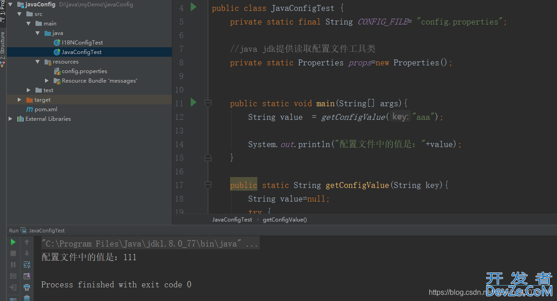Collapse the main method fold marker
Image resolution: width=557 pixels, height=301 pixels.
pos(208,104)
